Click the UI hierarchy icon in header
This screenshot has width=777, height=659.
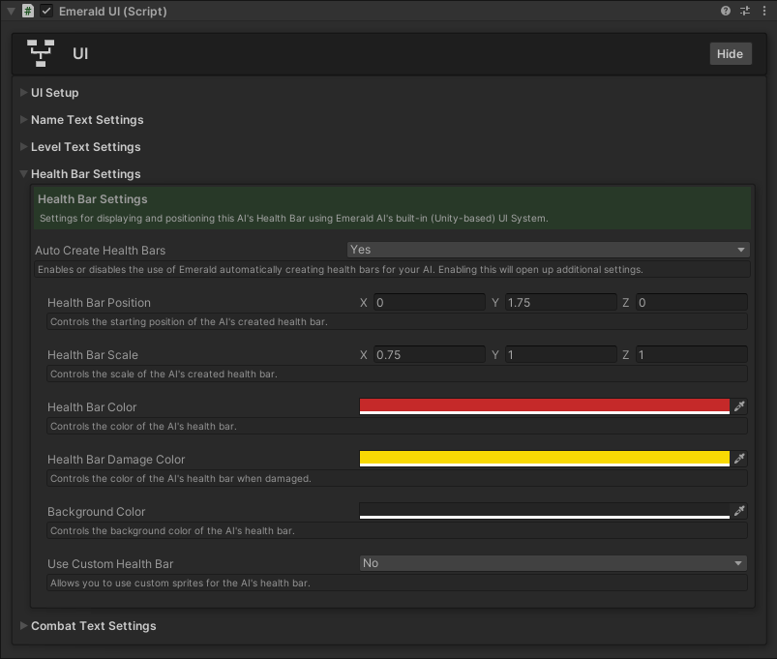point(40,53)
